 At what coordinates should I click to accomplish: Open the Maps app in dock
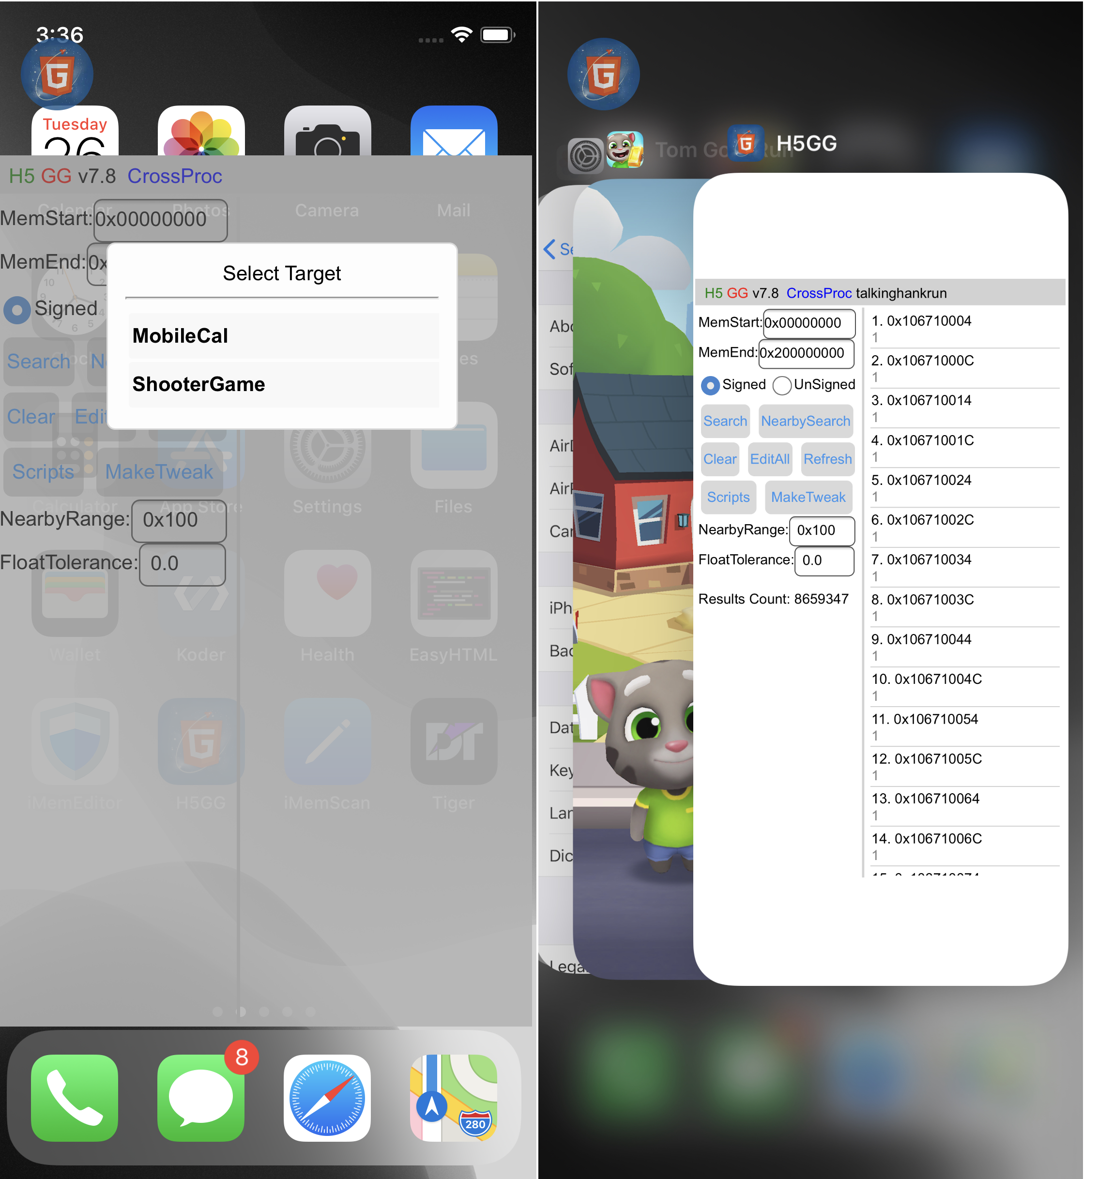(x=453, y=1097)
